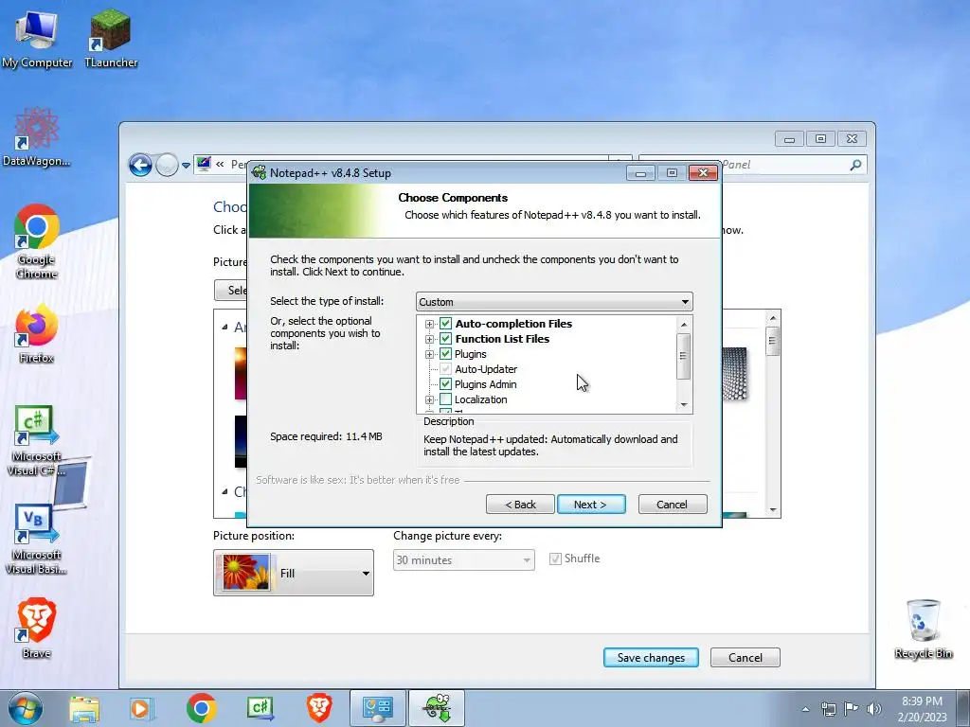Show hidden tray icons arrow
This screenshot has width=970, height=727.
805,709
